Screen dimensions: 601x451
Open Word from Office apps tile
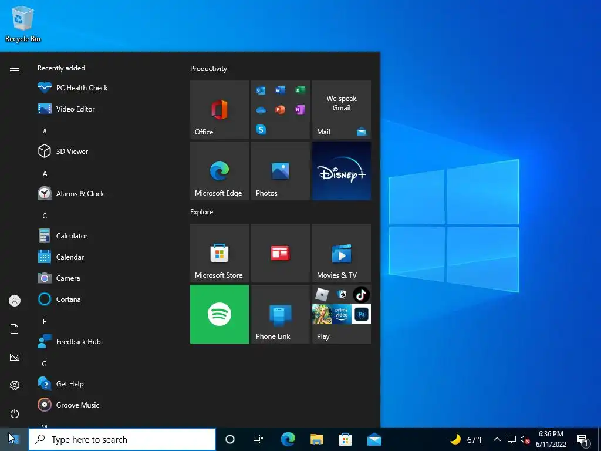click(x=280, y=90)
